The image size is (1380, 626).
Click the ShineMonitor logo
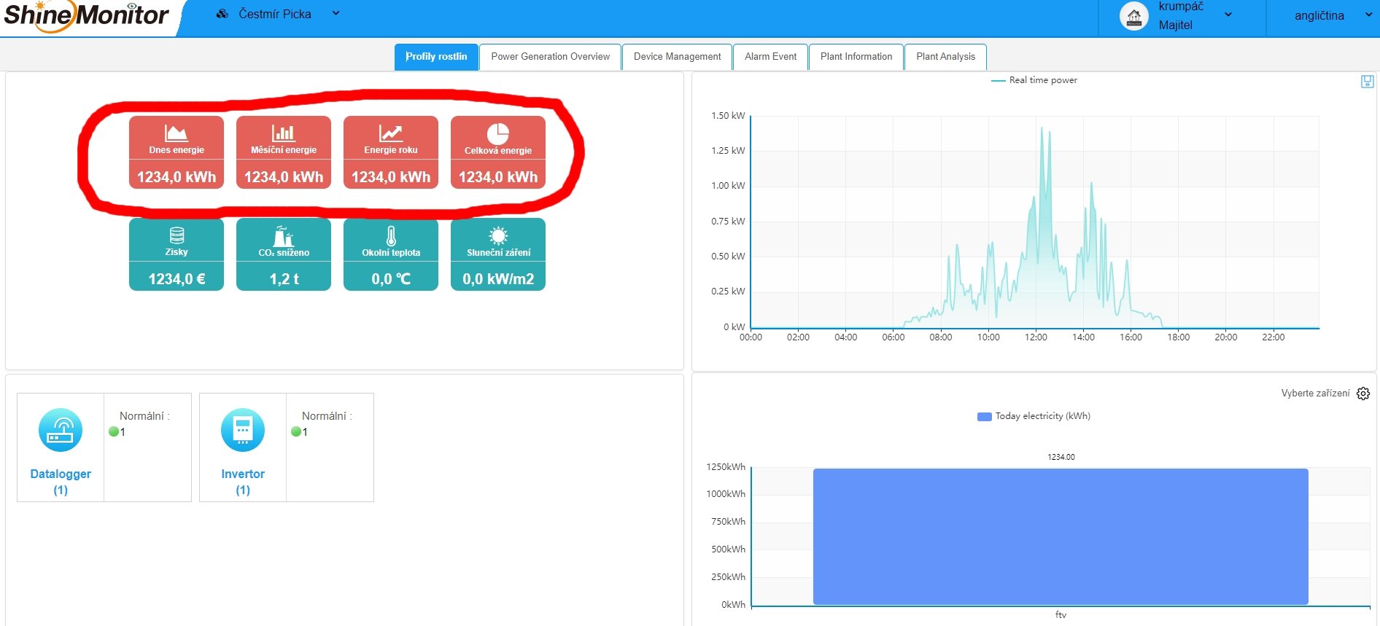(x=86, y=16)
